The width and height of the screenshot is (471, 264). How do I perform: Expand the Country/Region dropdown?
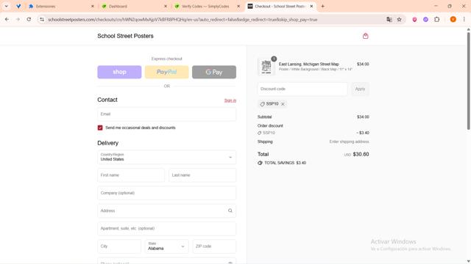[167, 157]
